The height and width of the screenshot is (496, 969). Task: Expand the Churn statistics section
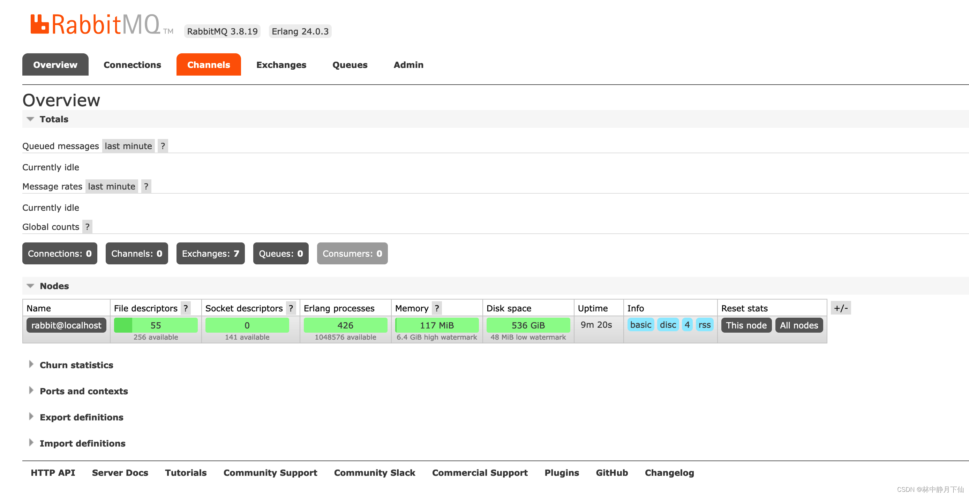tap(76, 364)
